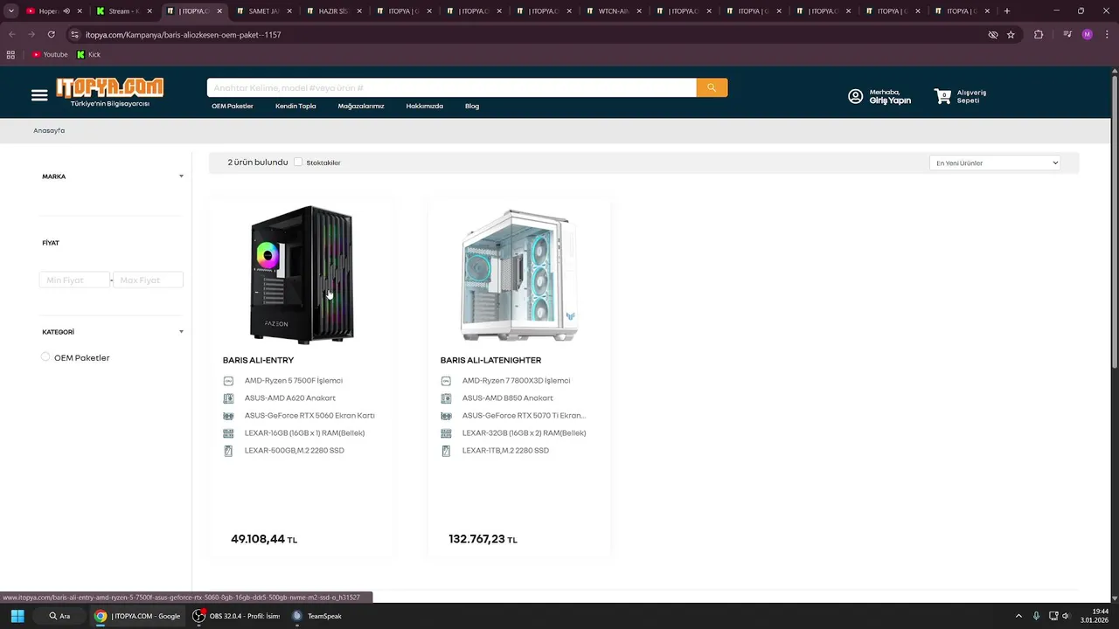1119x629 pixels.
Task: Click the browser reload icon
Action: click(x=51, y=34)
